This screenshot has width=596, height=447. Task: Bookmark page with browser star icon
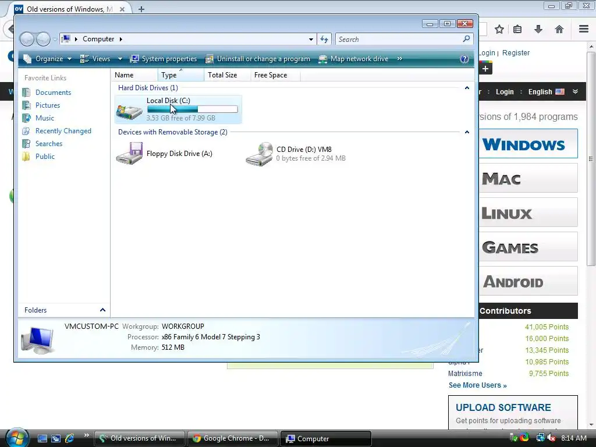(499, 29)
